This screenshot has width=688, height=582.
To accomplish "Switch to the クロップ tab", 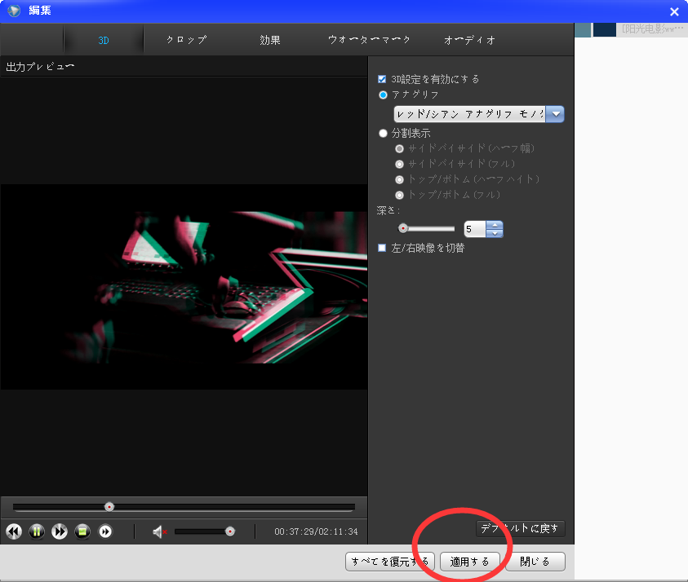I will (186, 40).
